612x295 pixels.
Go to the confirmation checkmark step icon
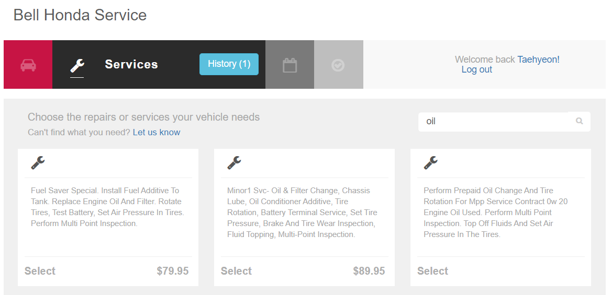[338, 65]
